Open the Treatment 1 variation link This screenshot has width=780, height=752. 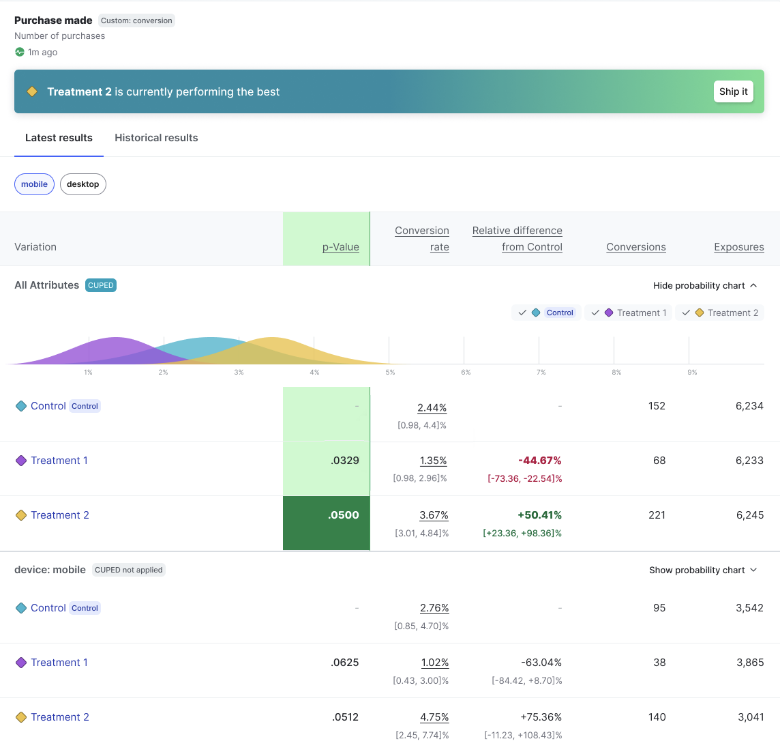click(x=59, y=461)
